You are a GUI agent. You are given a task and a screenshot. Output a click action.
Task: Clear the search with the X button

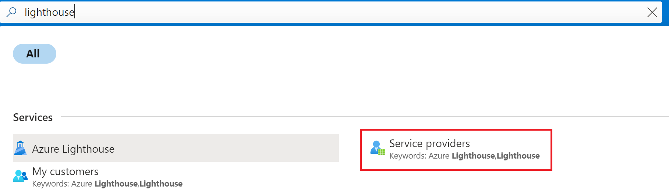[x=652, y=13]
